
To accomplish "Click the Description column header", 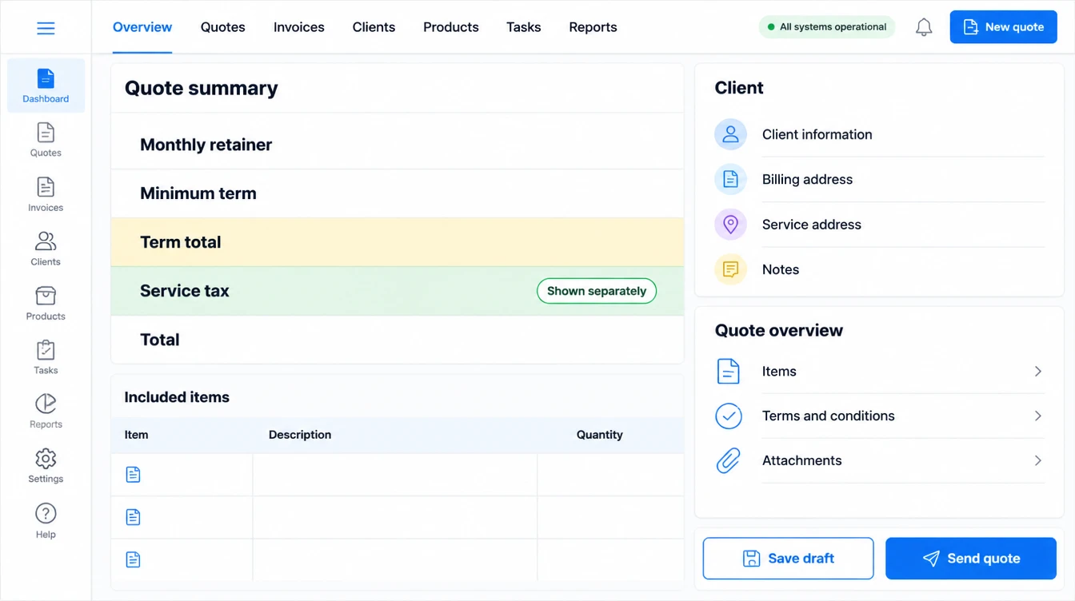I will tap(300, 435).
